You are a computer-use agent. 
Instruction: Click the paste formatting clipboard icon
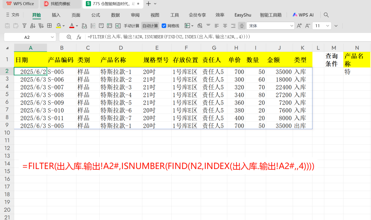point(16,26)
